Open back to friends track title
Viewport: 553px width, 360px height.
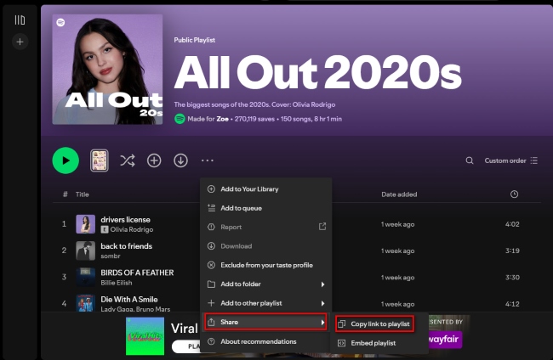pyautogui.click(x=126, y=246)
